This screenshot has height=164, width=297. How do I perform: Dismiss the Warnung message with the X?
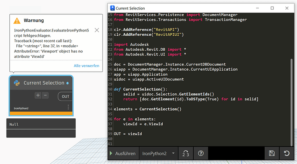pos(97,30)
